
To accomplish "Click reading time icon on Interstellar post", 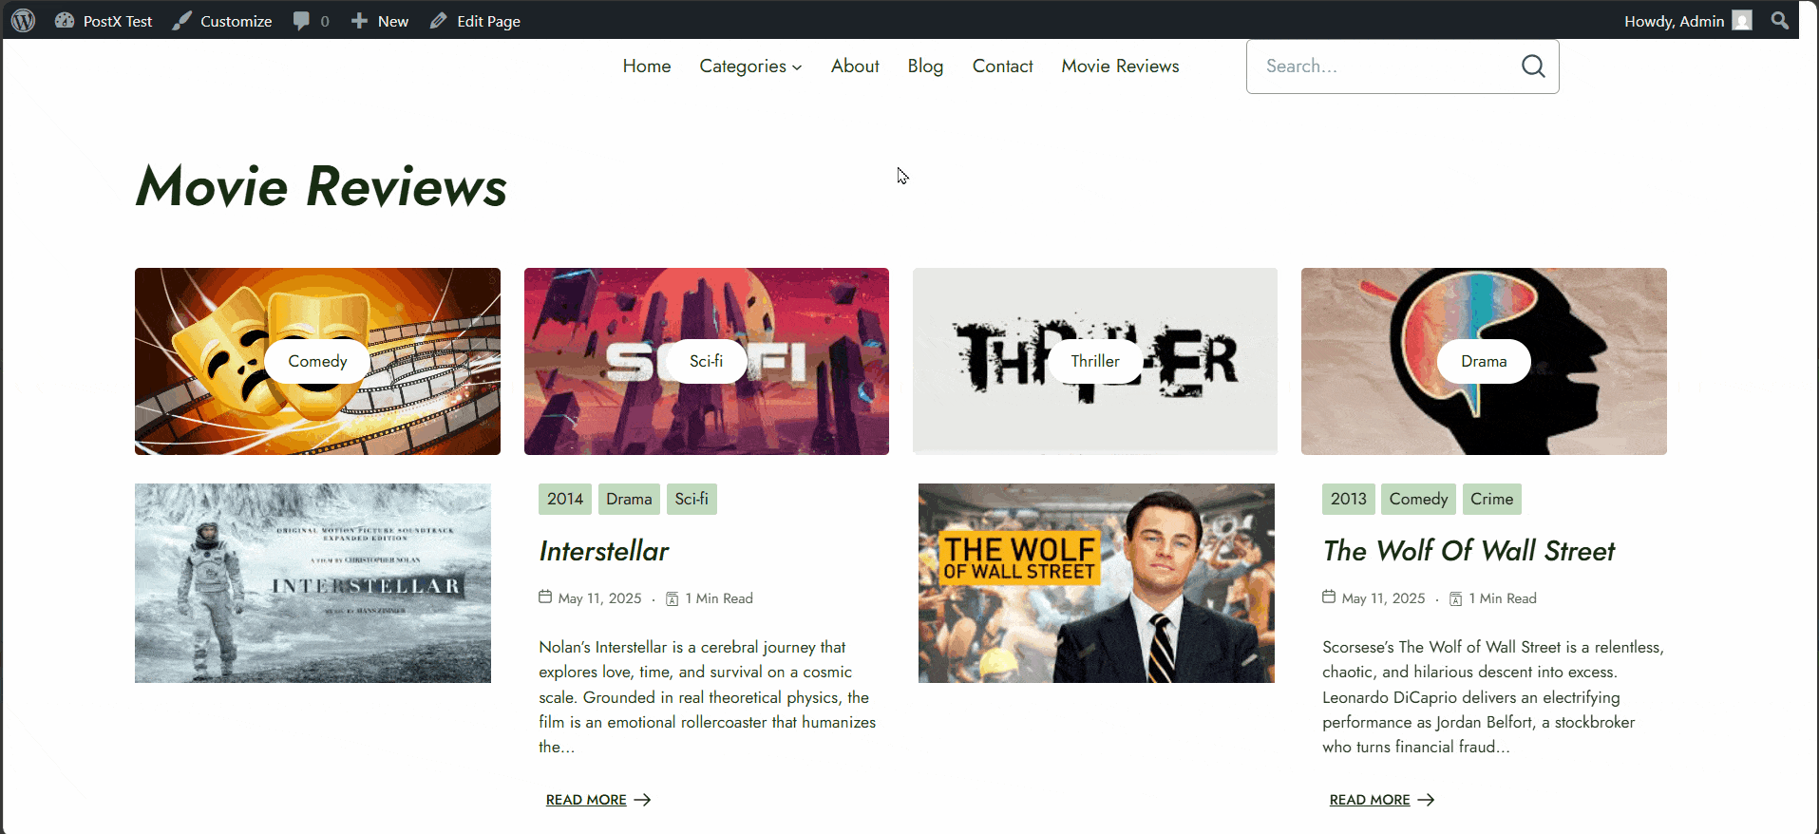I will (673, 598).
